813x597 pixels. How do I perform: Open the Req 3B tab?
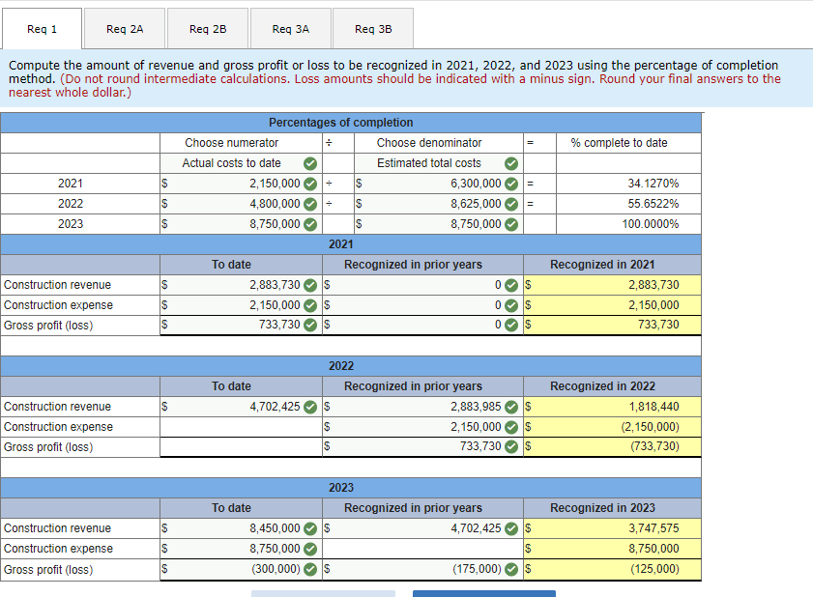click(373, 29)
